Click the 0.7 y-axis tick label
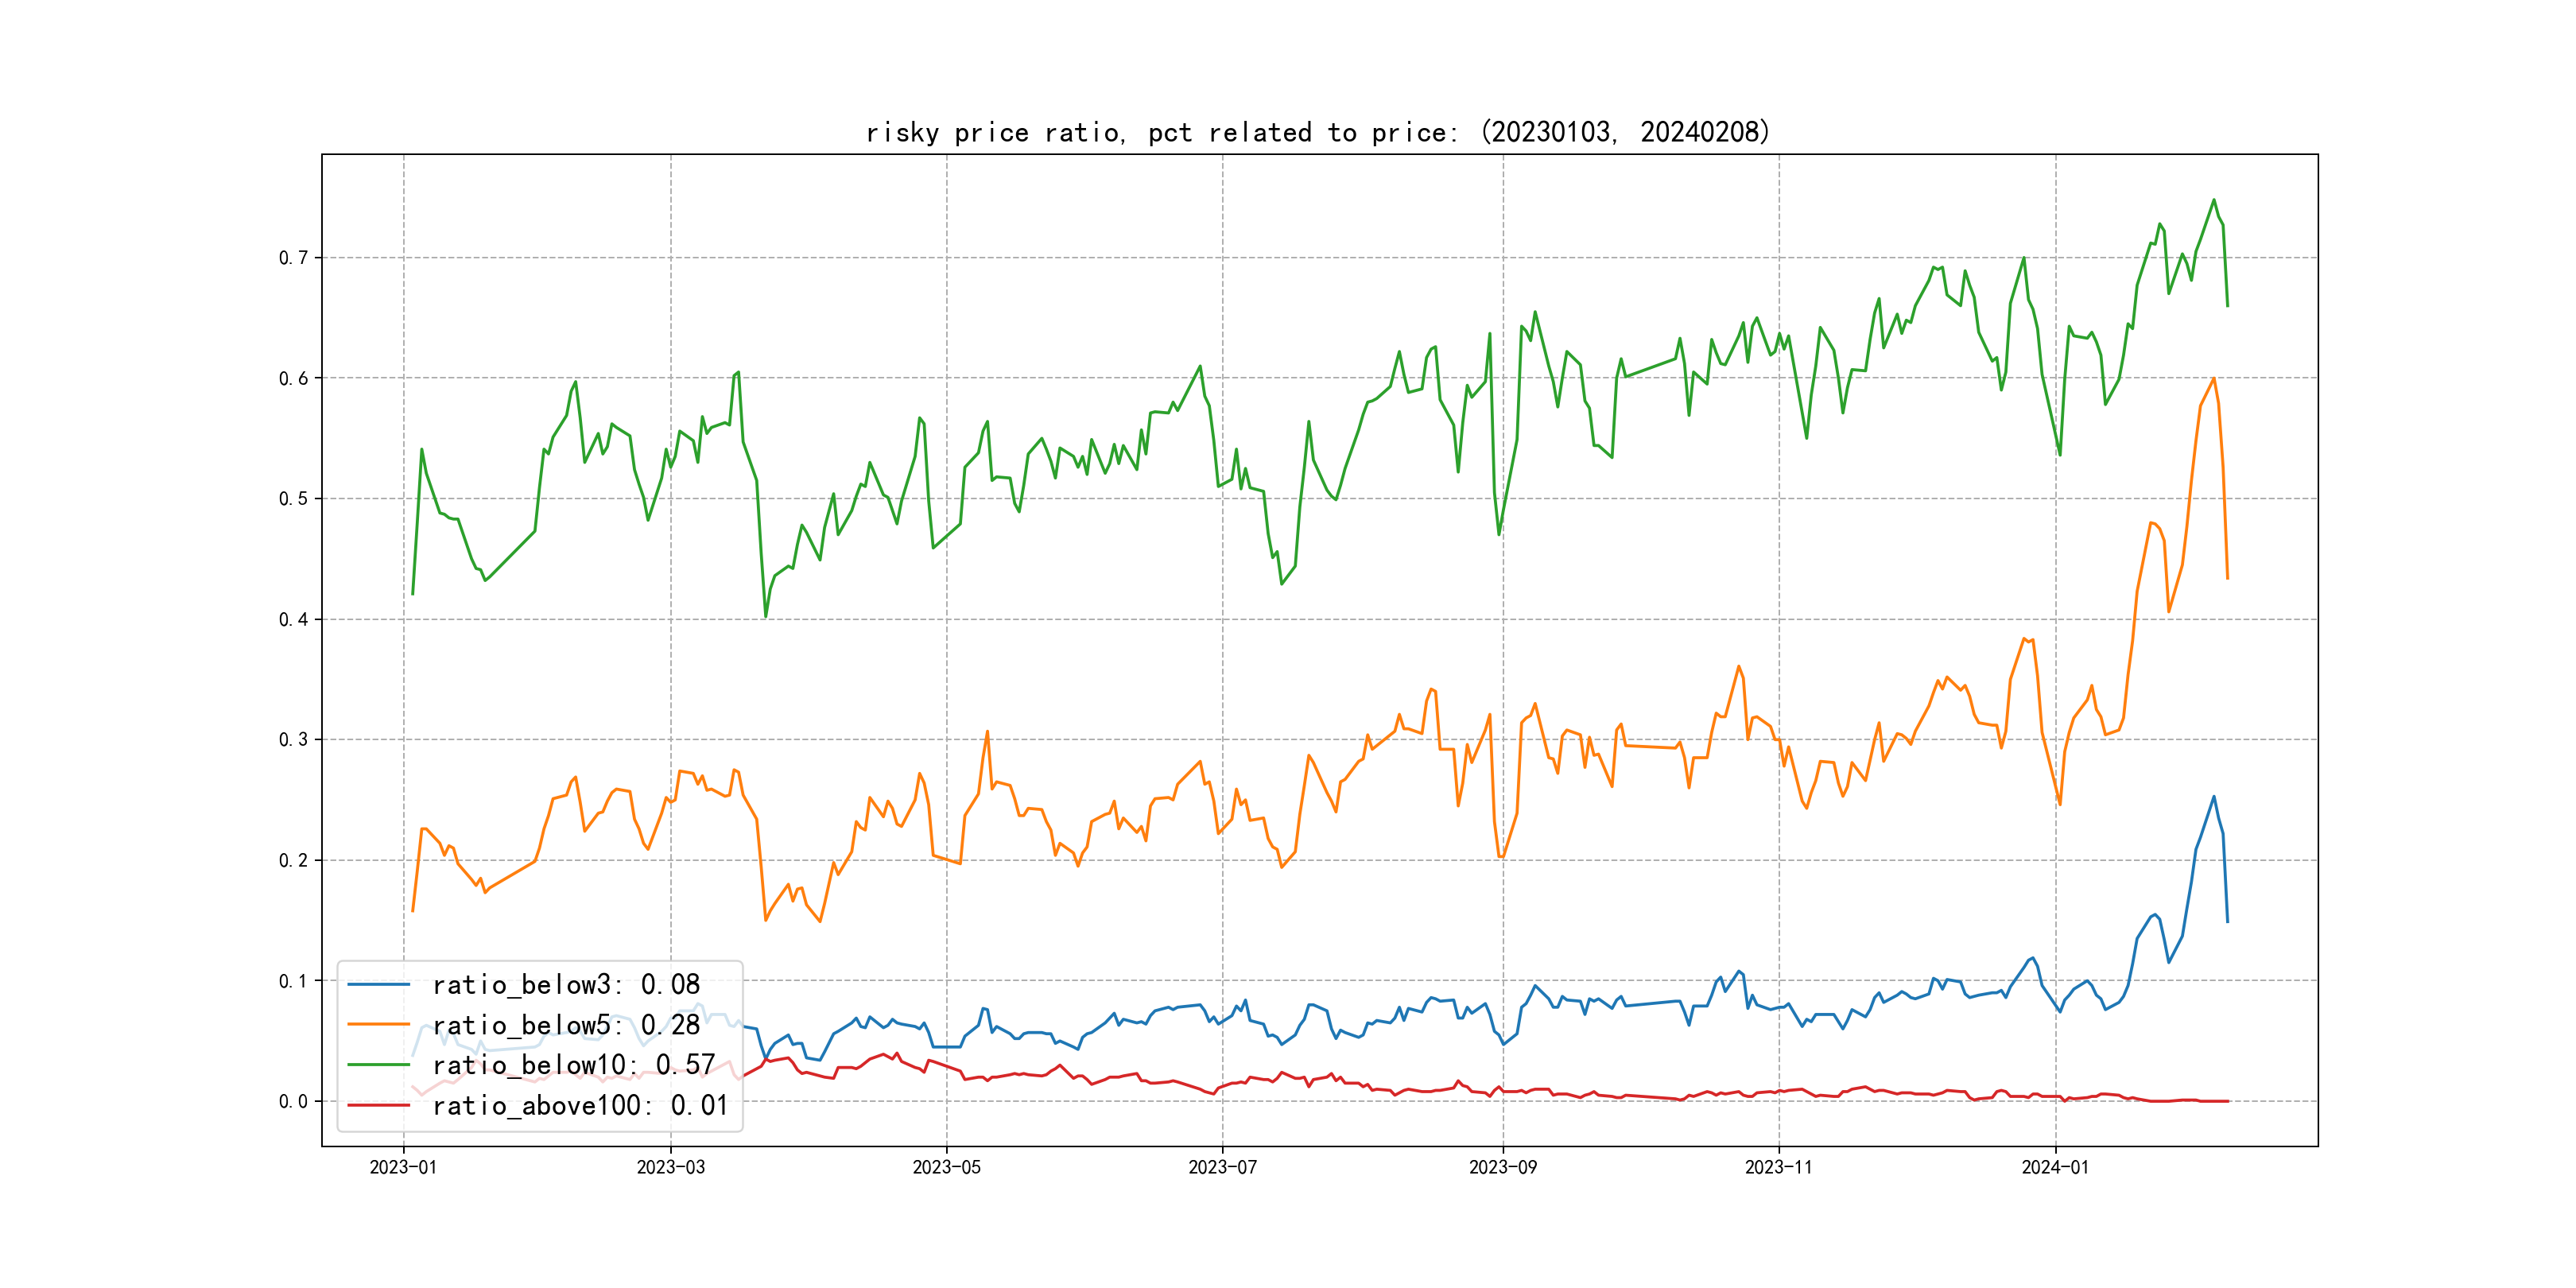Image resolution: width=2576 pixels, height=1288 pixels. coord(293,258)
